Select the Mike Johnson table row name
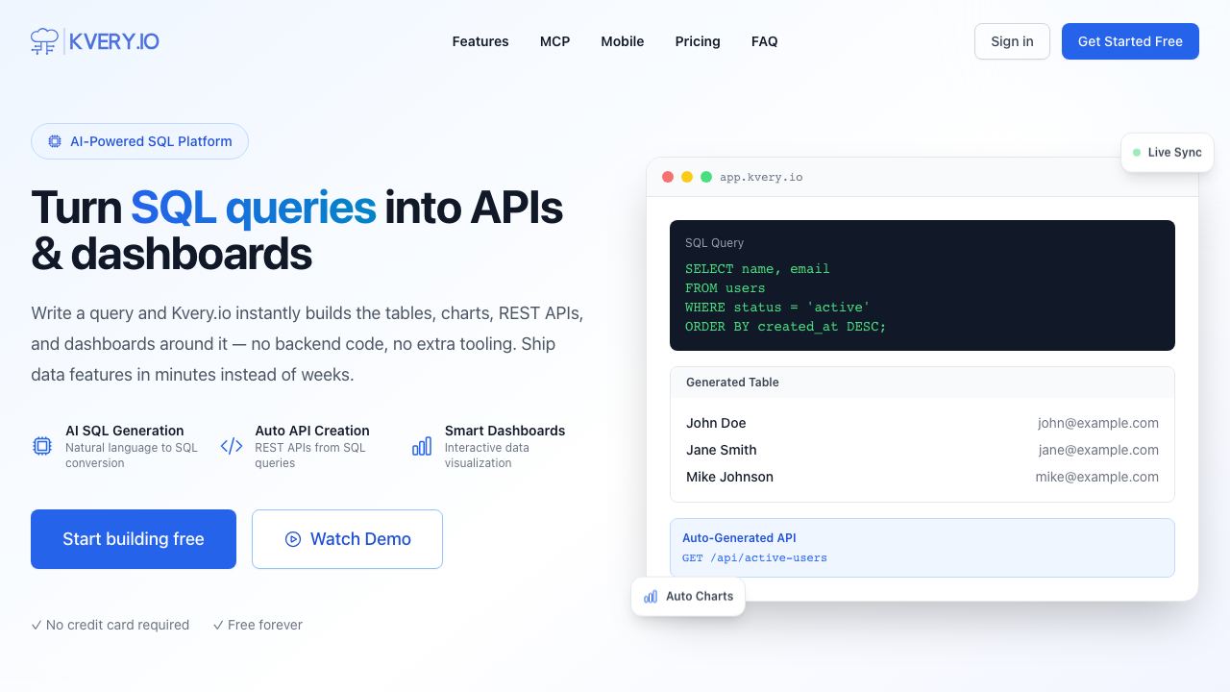The height and width of the screenshot is (692, 1230). 729,477
